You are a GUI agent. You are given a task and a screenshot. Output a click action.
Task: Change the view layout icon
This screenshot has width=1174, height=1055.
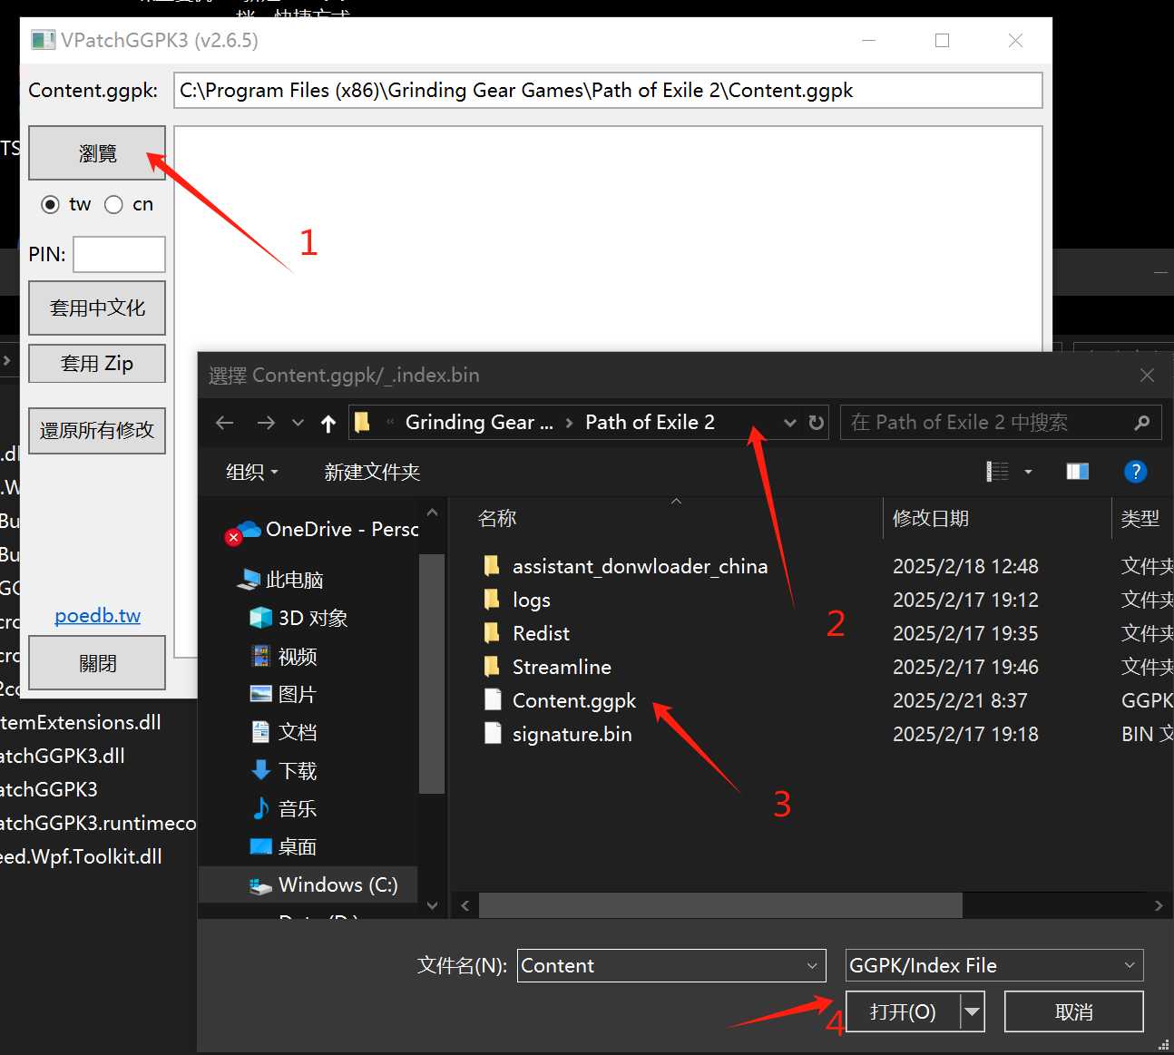(998, 472)
